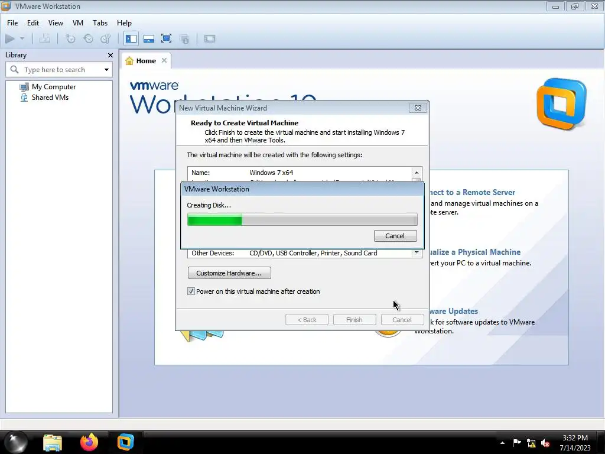Open Connect to a Remote Server link

point(473,192)
